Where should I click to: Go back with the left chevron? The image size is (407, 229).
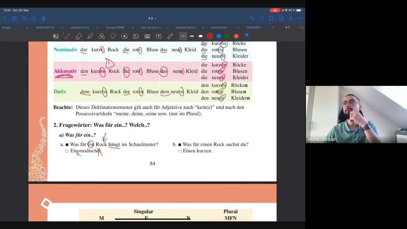[4, 18]
